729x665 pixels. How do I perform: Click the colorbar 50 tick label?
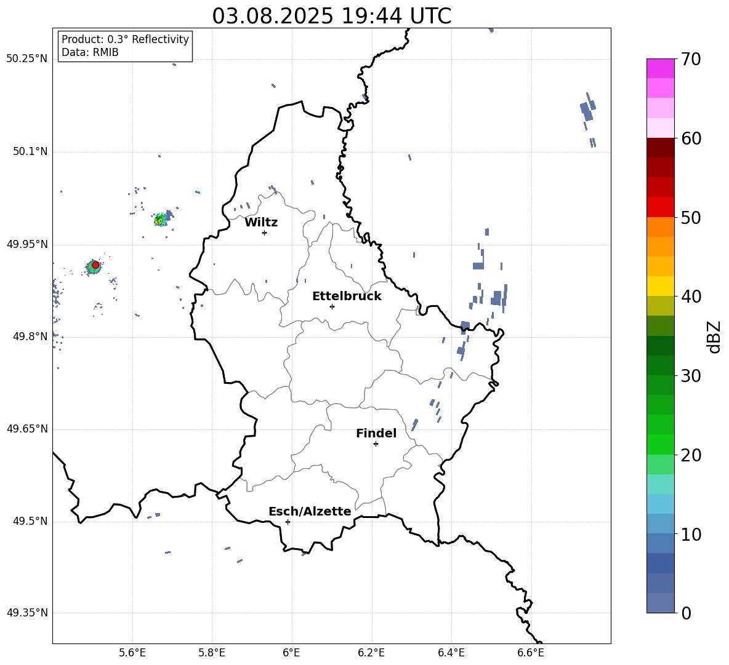[x=691, y=217]
